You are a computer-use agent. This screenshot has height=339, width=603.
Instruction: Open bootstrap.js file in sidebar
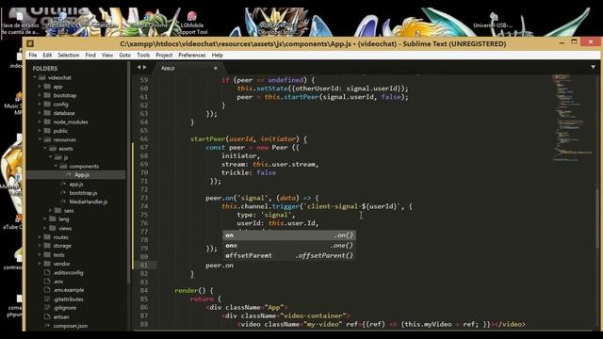[x=83, y=193]
